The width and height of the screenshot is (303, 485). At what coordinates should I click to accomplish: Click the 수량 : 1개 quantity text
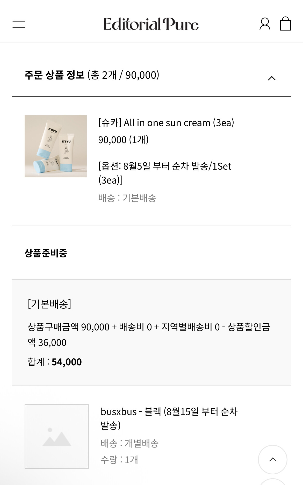(x=119, y=460)
